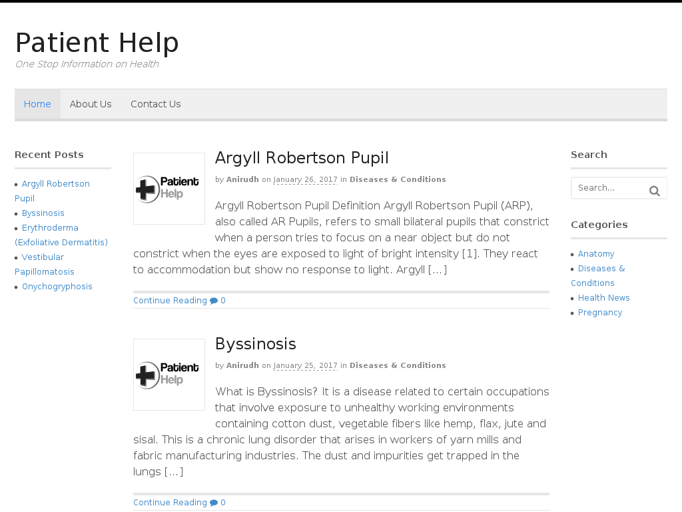Click author Anirudh on Byssinosis post
This screenshot has width=682, height=512.
point(242,365)
